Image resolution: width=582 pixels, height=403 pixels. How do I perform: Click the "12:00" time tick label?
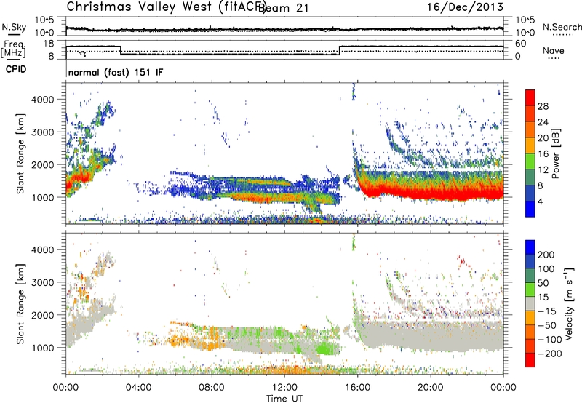tap(284, 388)
